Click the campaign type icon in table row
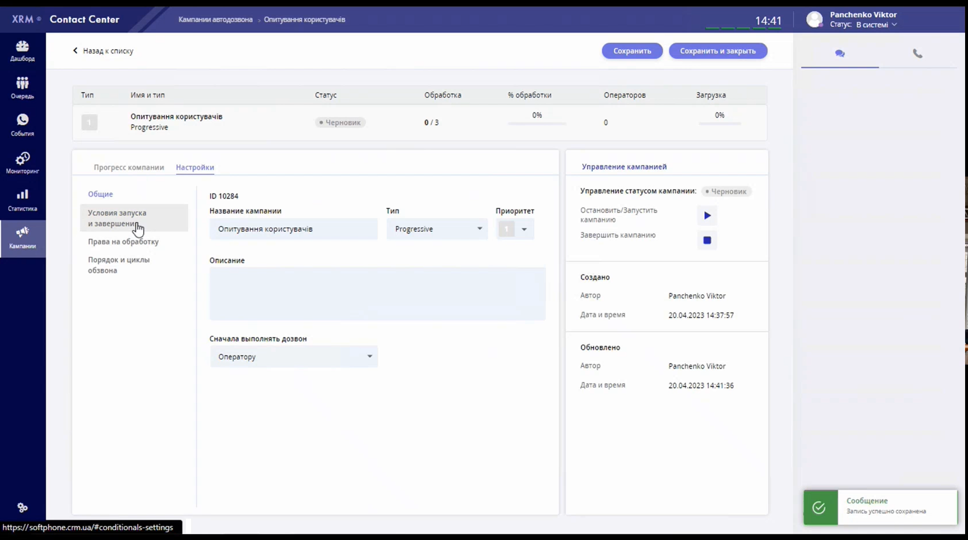Viewport: 968px width, 540px height. click(89, 122)
